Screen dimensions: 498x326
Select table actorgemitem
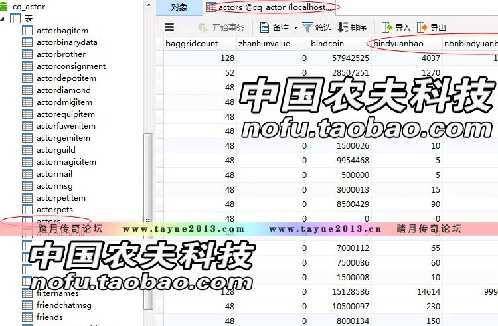coord(63,138)
